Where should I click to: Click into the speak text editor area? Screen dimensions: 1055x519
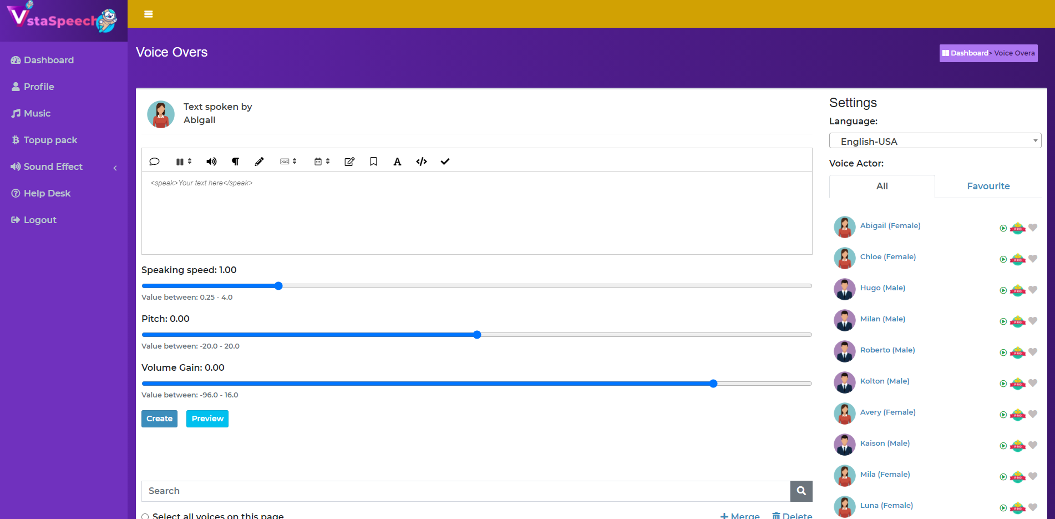pos(476,213)
